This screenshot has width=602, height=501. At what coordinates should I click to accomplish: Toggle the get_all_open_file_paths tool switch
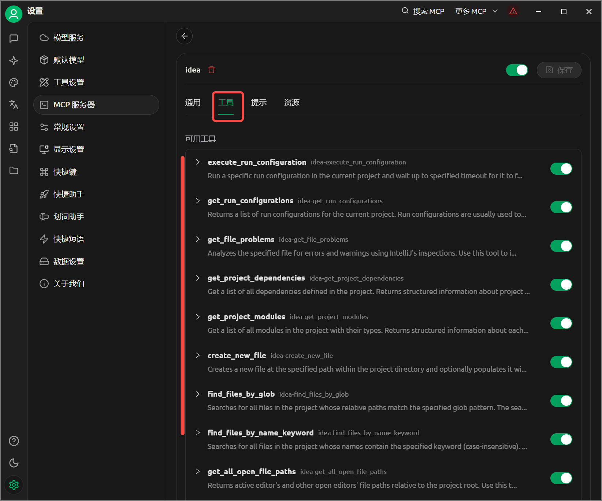pyautogui.click(x=561, y=478)
